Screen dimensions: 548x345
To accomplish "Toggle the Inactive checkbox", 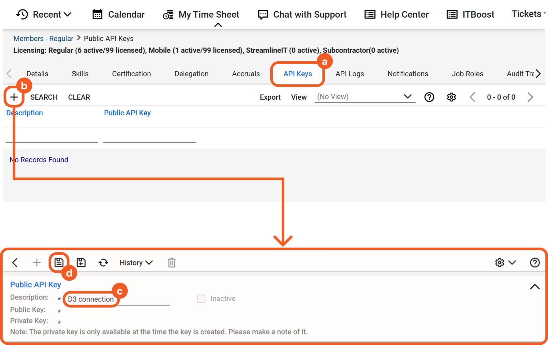I will [201, 299].
